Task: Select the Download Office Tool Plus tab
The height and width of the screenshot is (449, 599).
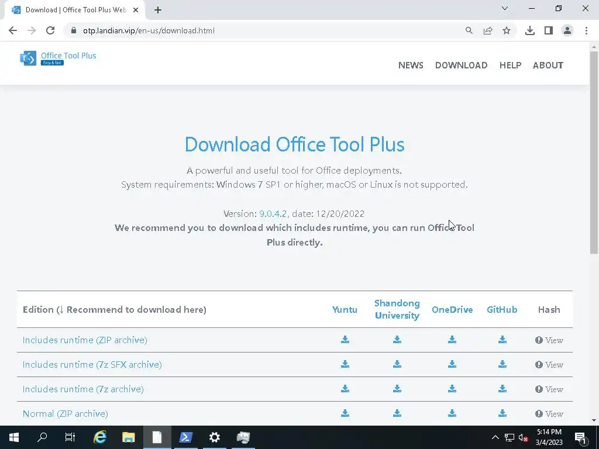Action: pyautogui.click(x=75, y=10)
